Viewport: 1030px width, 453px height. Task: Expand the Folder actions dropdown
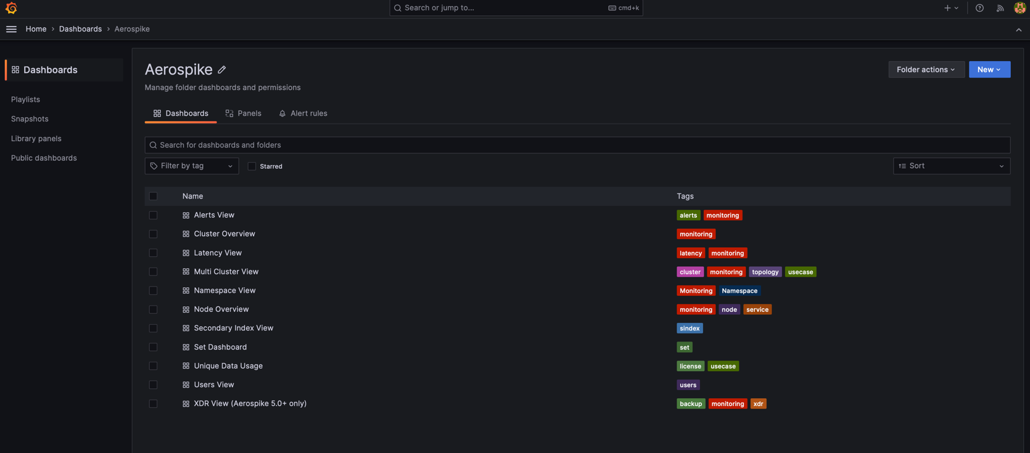[926, 70]
